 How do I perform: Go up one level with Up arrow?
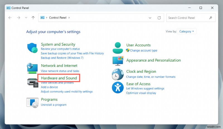33,18
